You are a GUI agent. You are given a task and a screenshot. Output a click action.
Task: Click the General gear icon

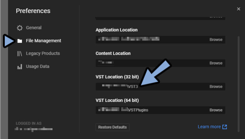(20, 28)
